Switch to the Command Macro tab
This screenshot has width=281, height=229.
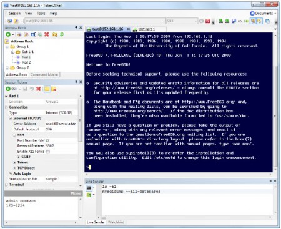(x=44, y=74)
